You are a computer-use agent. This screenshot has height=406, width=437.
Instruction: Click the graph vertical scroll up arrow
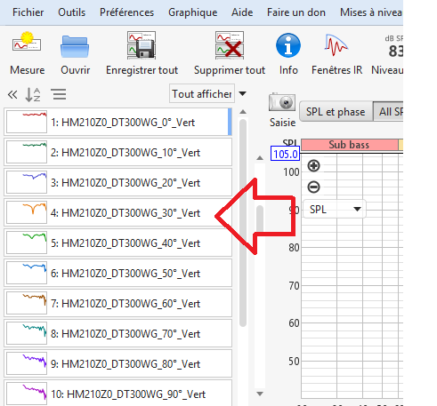point(260,158)
